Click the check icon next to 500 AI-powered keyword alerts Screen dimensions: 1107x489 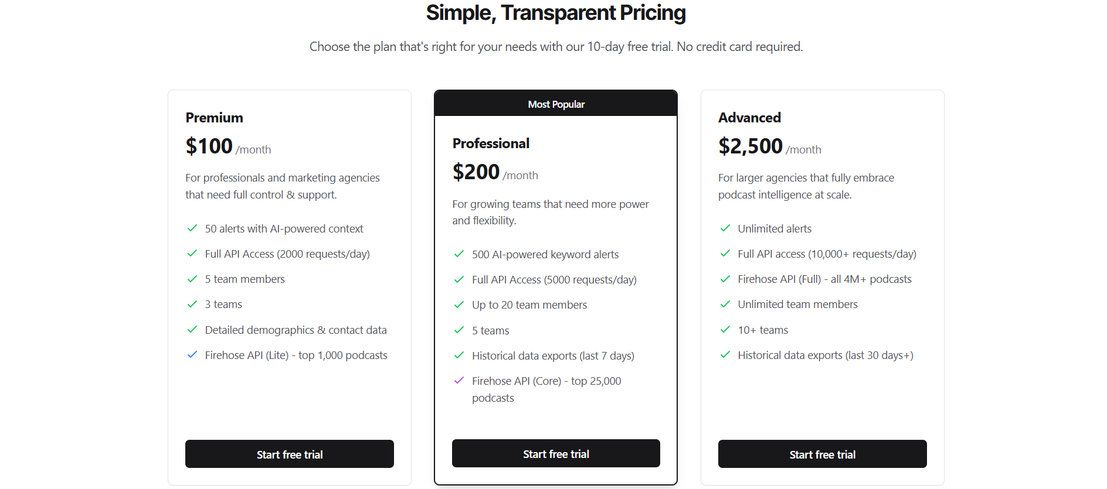459,254
